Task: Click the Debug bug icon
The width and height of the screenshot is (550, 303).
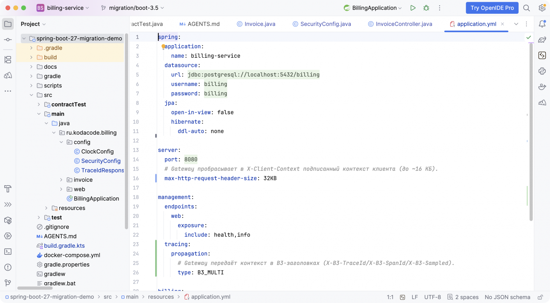Action: [426, 8]
